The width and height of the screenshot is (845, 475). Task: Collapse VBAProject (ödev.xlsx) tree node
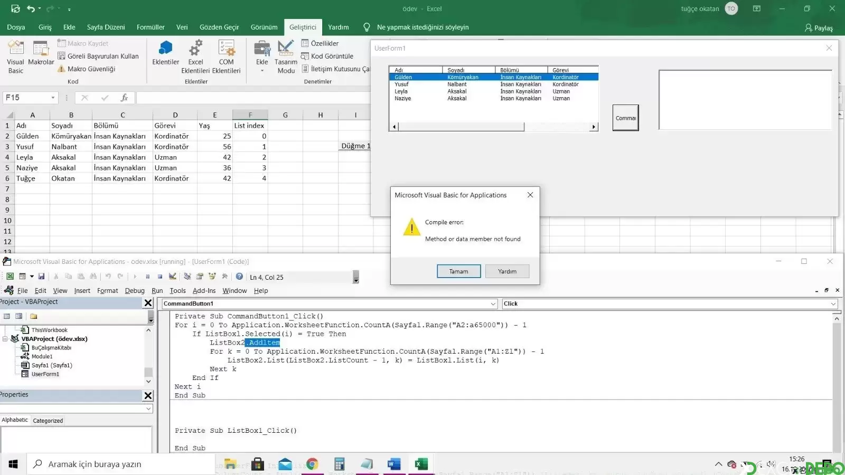5,339
